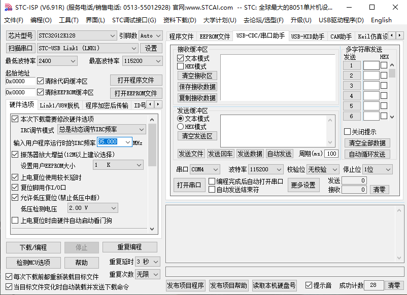Click the 扫描串口 button

(x=20, y=48)
